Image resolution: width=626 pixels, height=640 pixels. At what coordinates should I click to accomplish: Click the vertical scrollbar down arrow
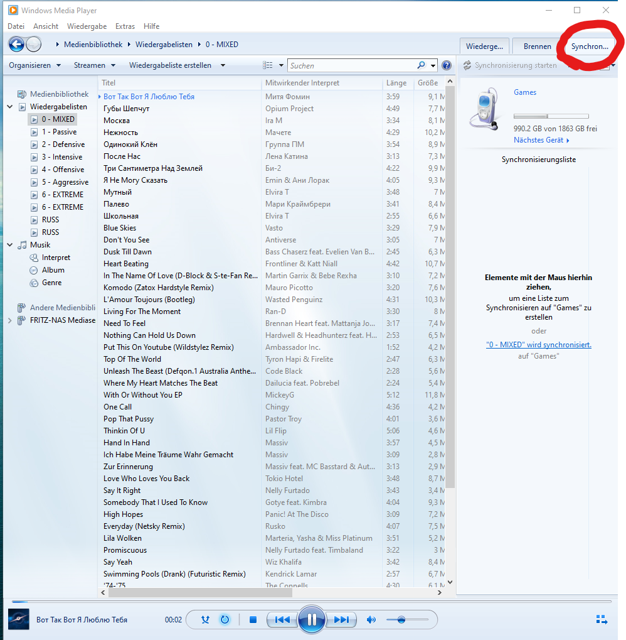(450, 582)
